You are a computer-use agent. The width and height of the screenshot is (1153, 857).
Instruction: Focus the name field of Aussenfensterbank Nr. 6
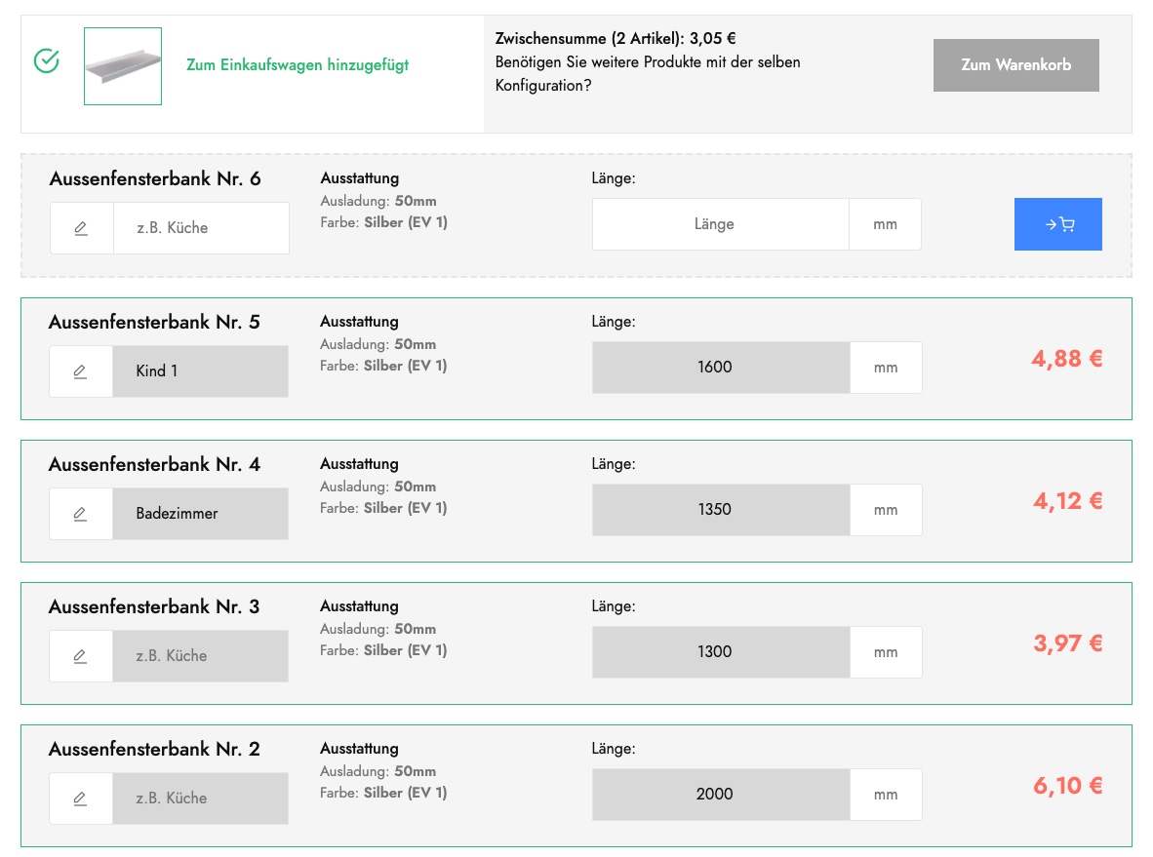pos(201,228)
